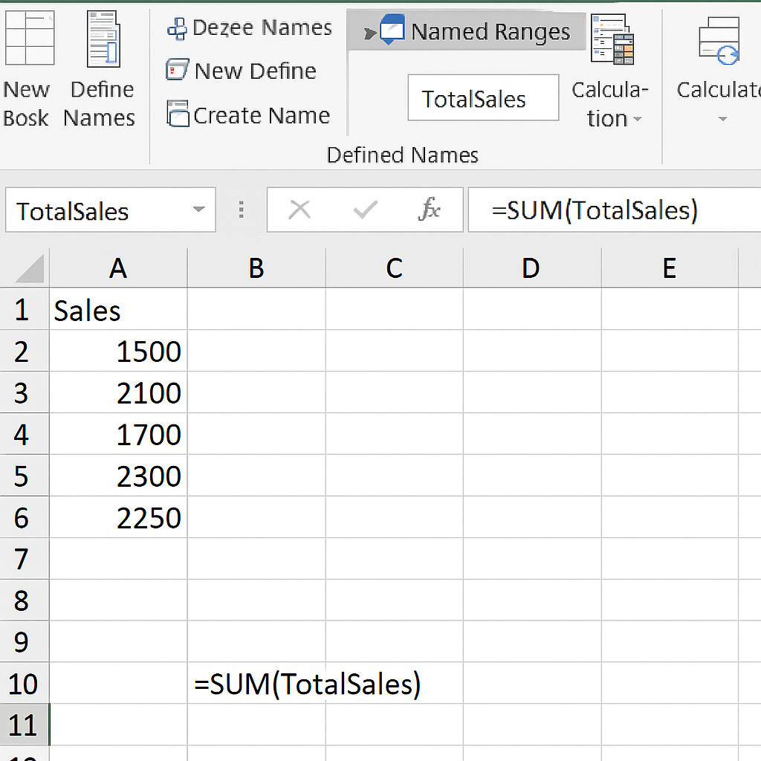Open Insert Function fx icon
The width and height of the screenshot is (761, 761).
[x=429, y=209]
